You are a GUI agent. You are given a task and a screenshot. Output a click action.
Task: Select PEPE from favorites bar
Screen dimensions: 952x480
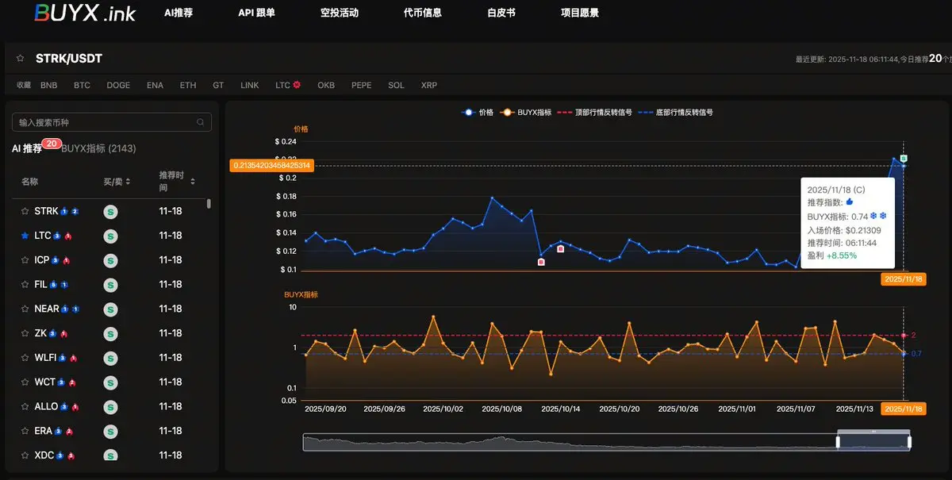(361, 85)
